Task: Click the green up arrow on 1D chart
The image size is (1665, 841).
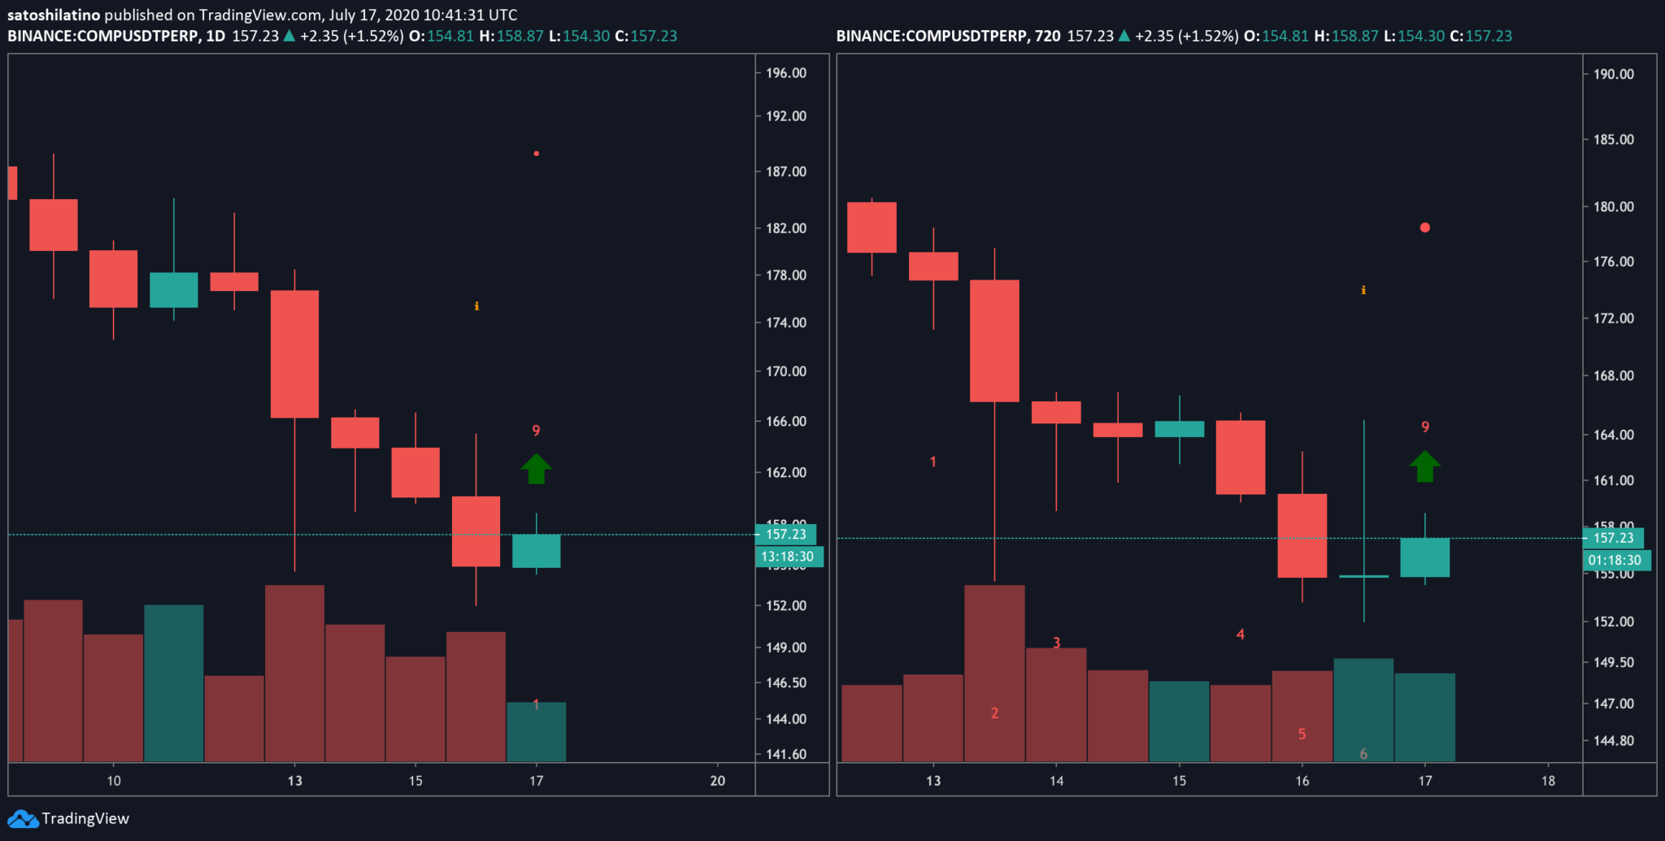Action: 536,469
